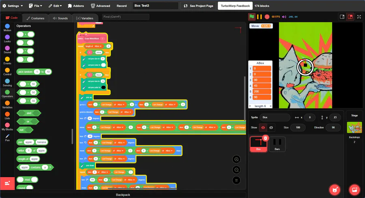The image size is (365, 198).
Task: Open the Edit dropdown menu
Action: 55,6
